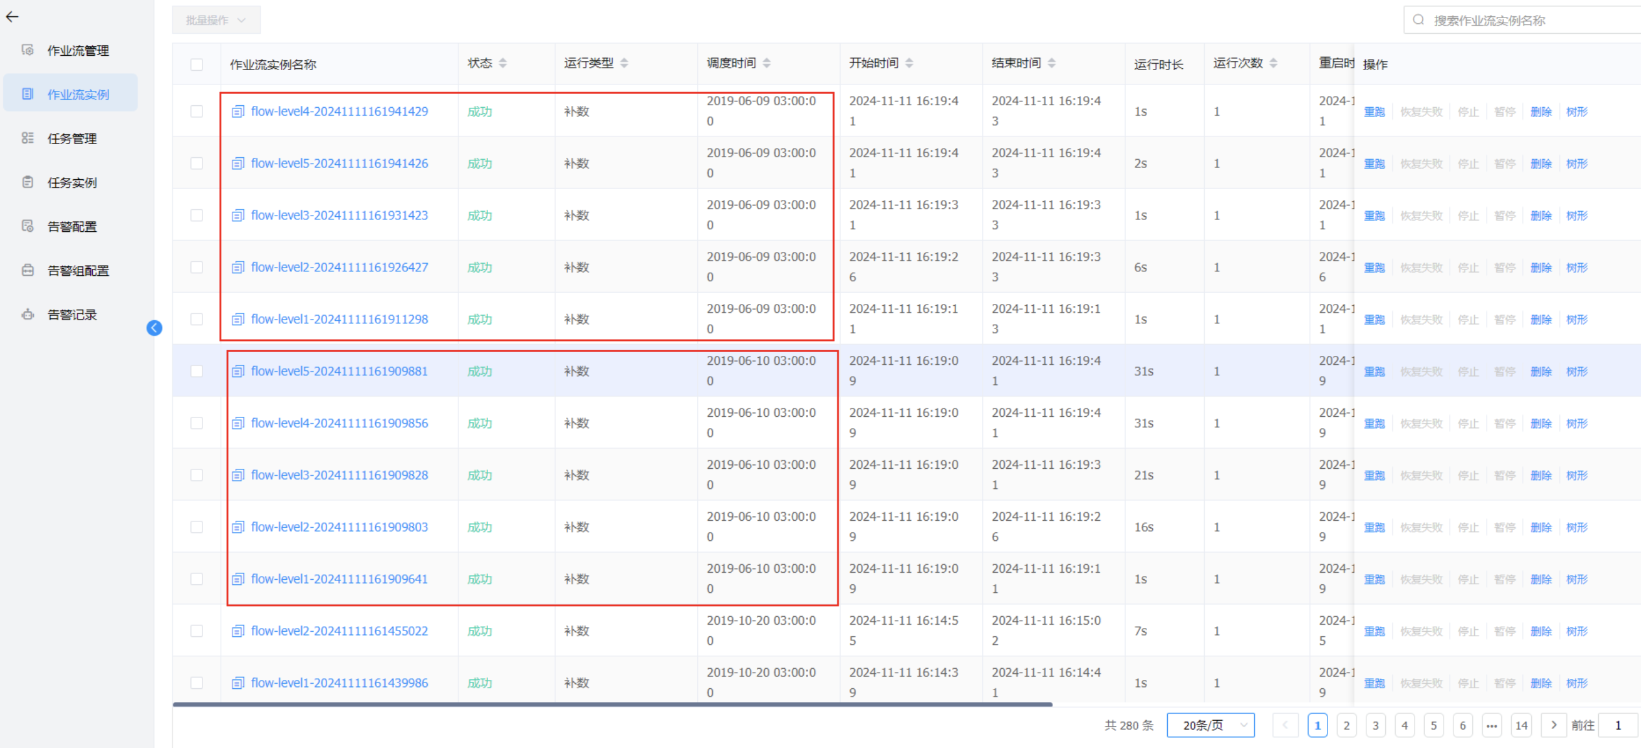Click 重跑 for the first row
Screen dimensions: 1641x748
pos(1374,112)
